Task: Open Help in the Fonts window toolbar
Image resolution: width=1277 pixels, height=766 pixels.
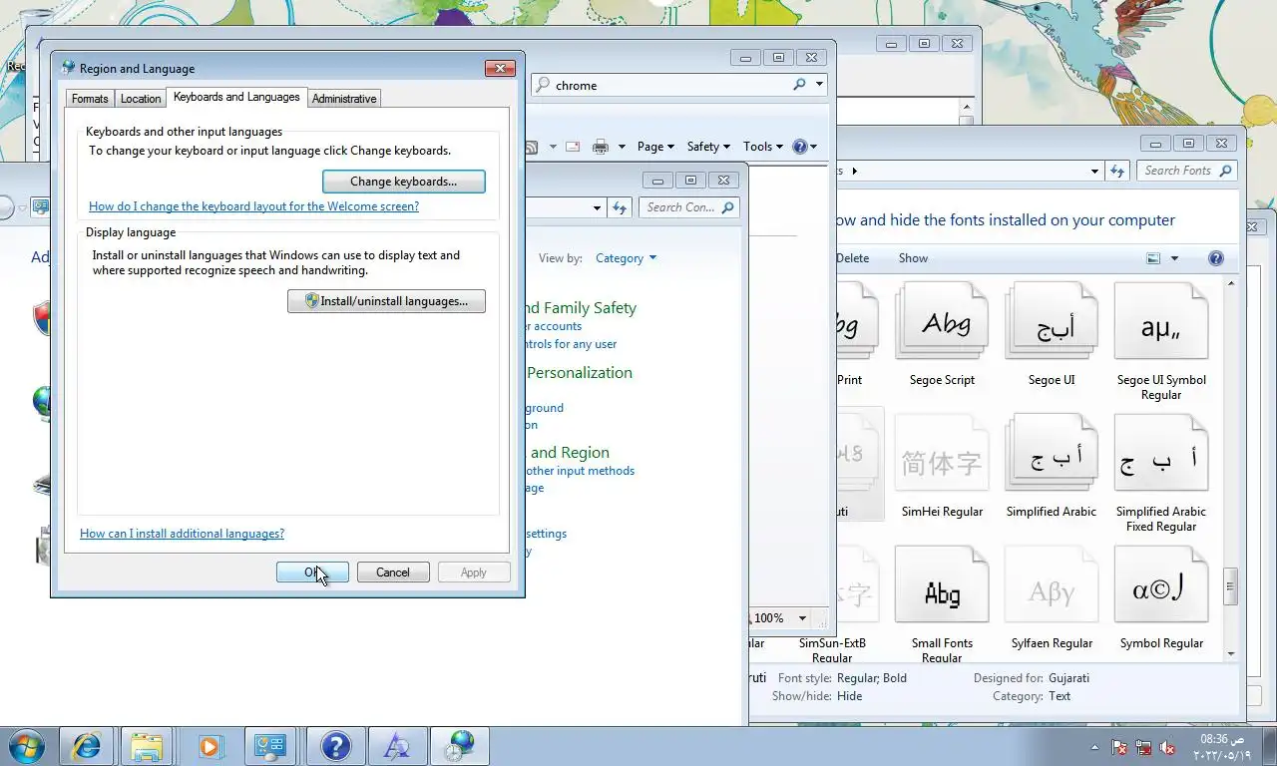Action: [x=1215, y=258]
